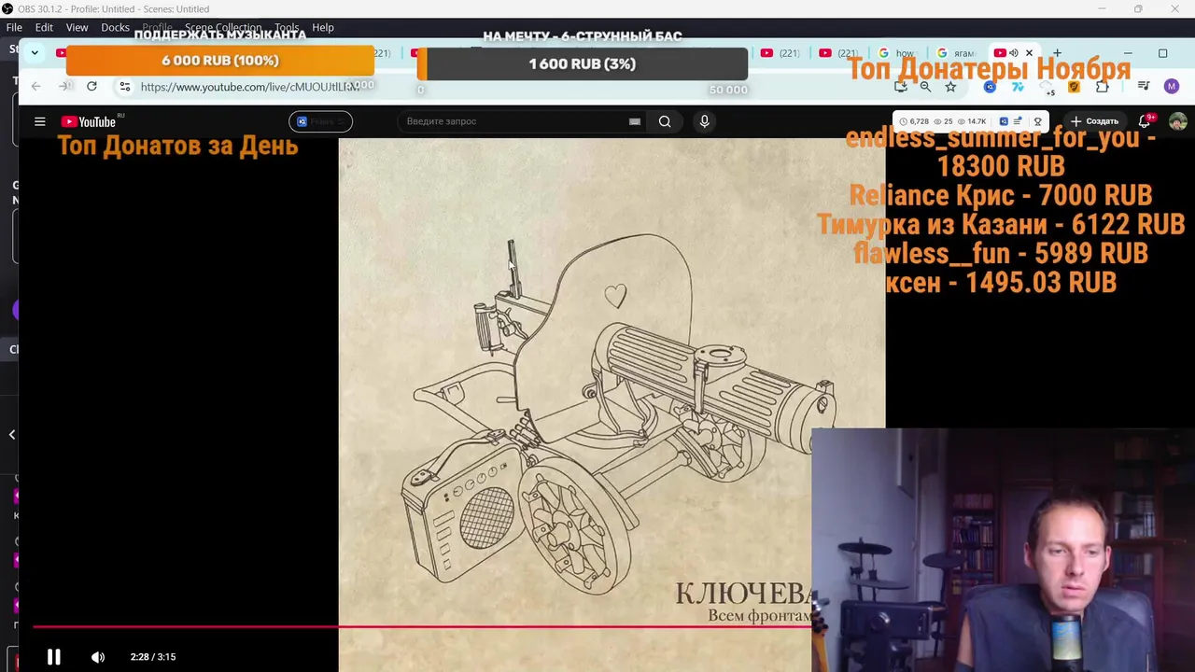This screenshot has height=672, width=1195.
Task: Go back in the browser
Action: [35, 86]
